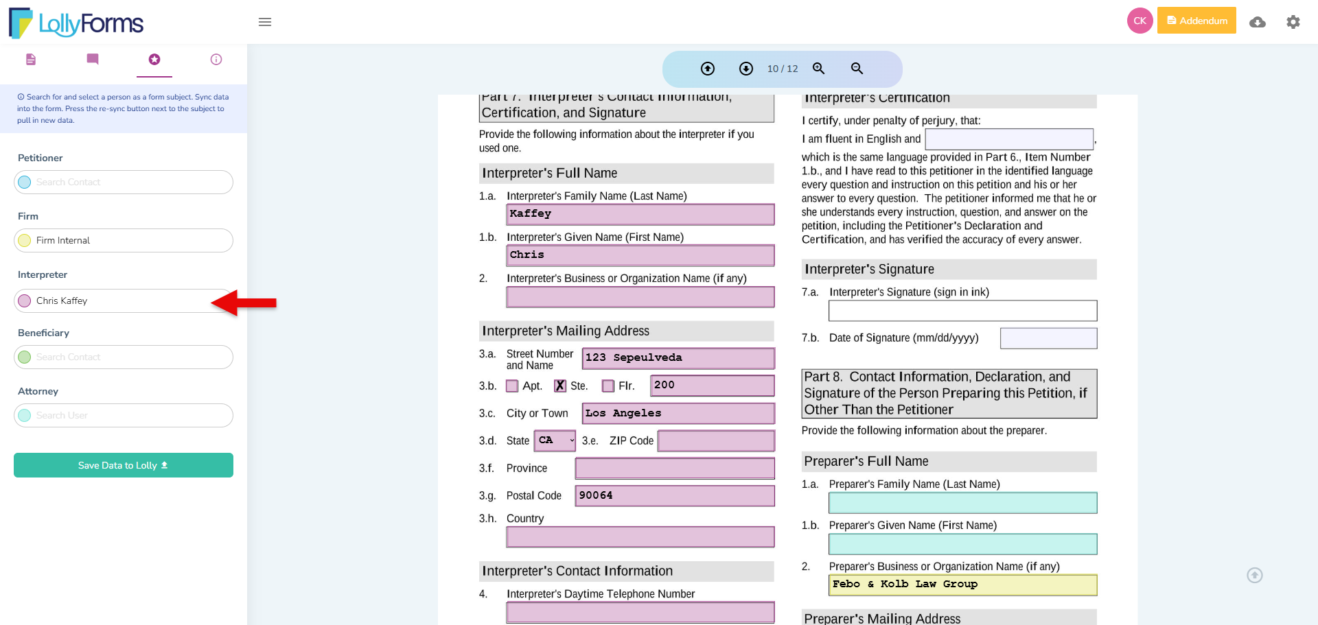Open the info sidebar tab
This screenshot has height=625, width=1318.
pyautogui.click(x=216, y=60)
